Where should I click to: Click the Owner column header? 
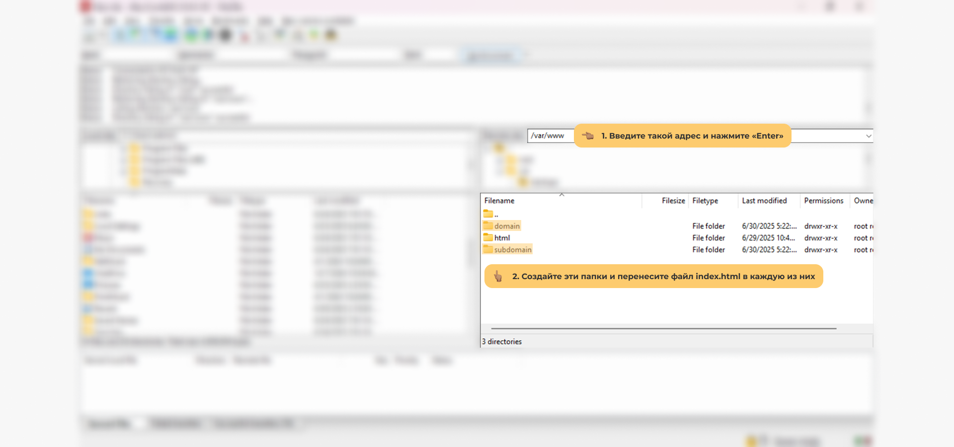tap(863, 201)
